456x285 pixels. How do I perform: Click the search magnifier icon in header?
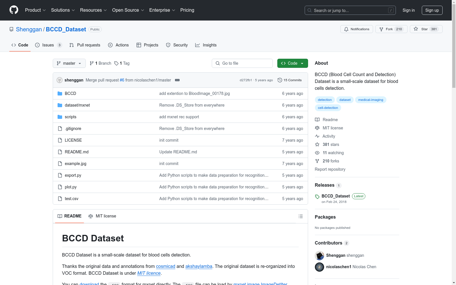coord(310,10)
